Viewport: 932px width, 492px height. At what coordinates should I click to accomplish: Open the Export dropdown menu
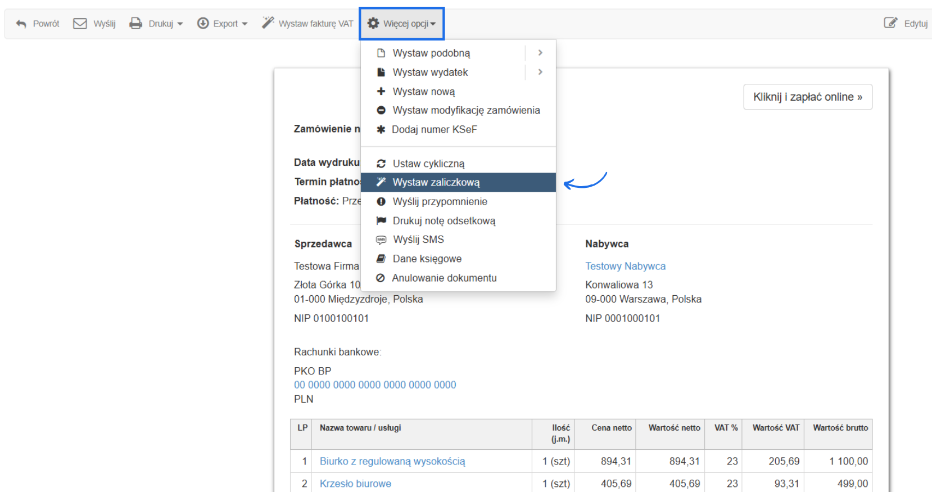pyautogui.click(x=223, y=24)
